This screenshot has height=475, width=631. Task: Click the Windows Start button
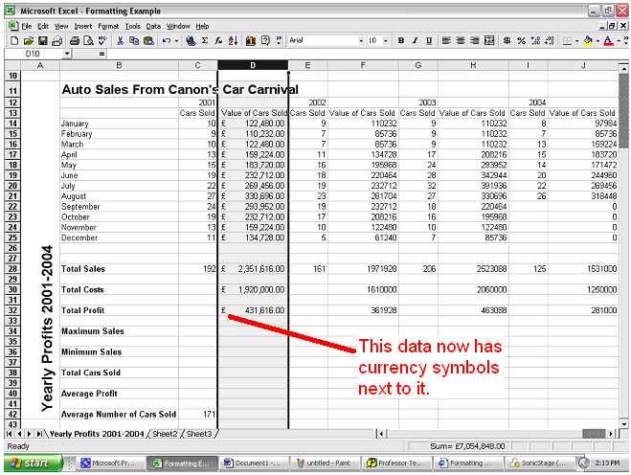coord(32,463)
